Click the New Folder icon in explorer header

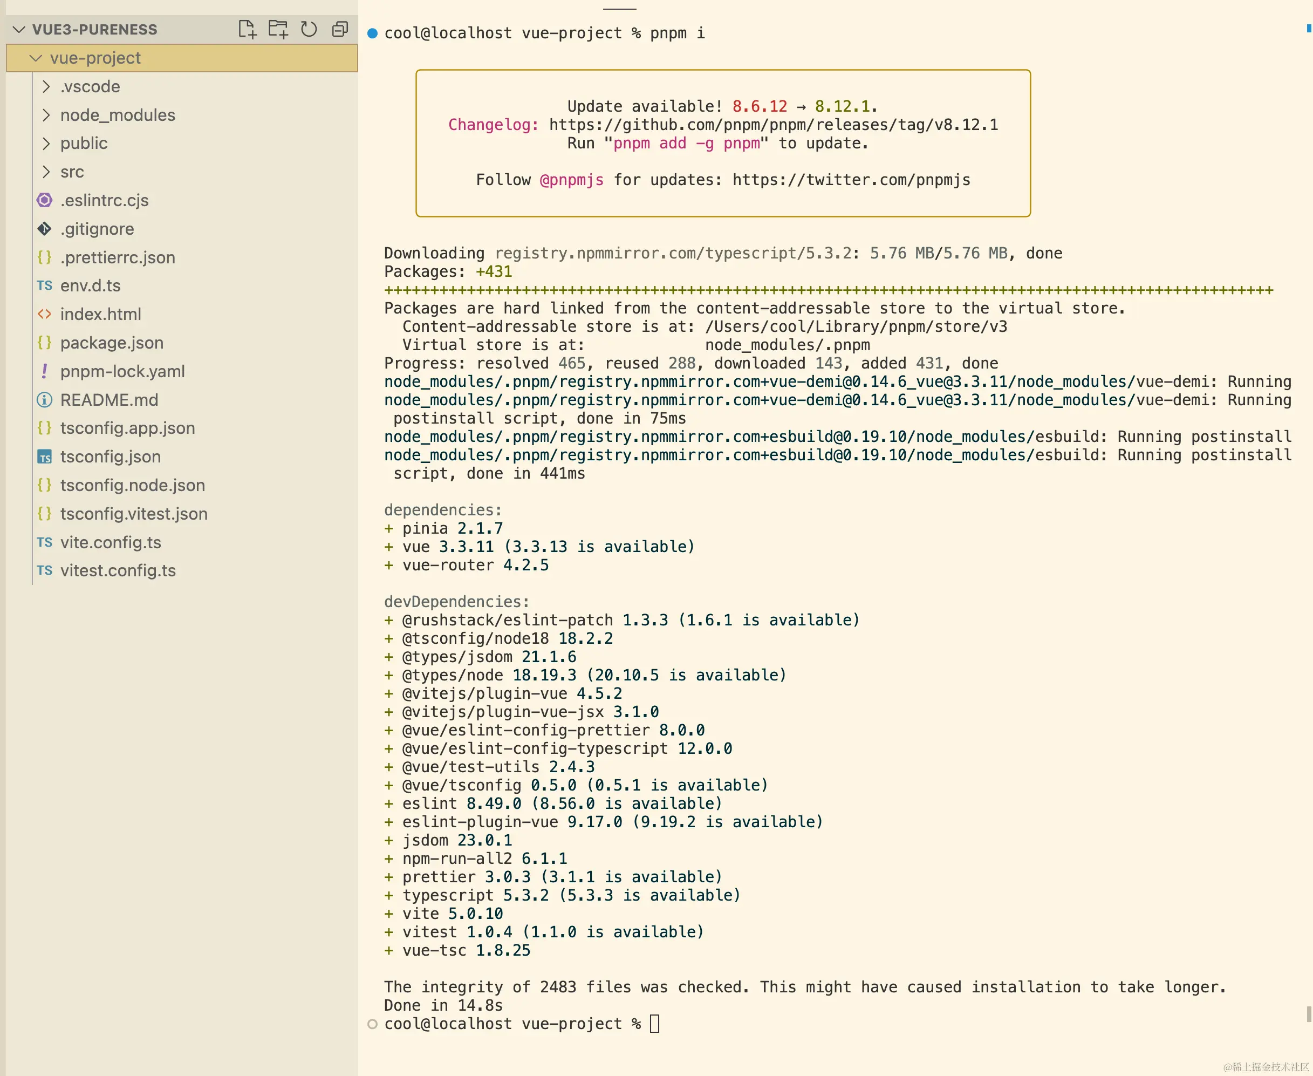278,29
